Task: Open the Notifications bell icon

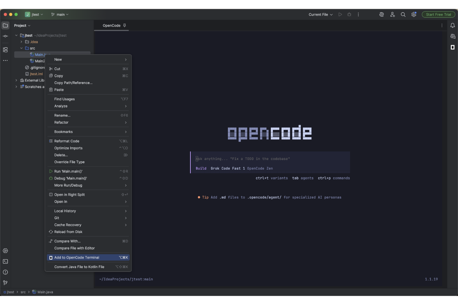Action: click(452, 25)
